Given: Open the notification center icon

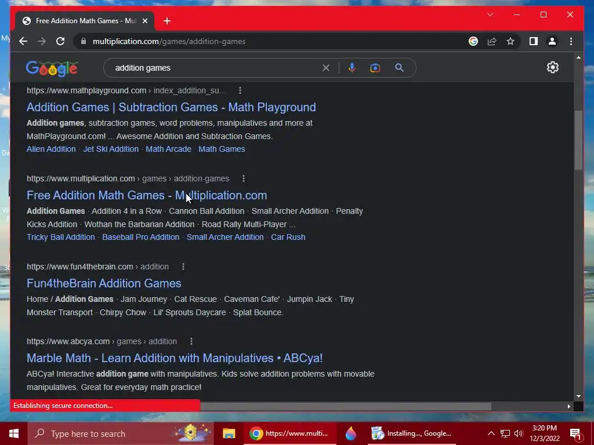Looking at the screenshot, I should 575,433.
